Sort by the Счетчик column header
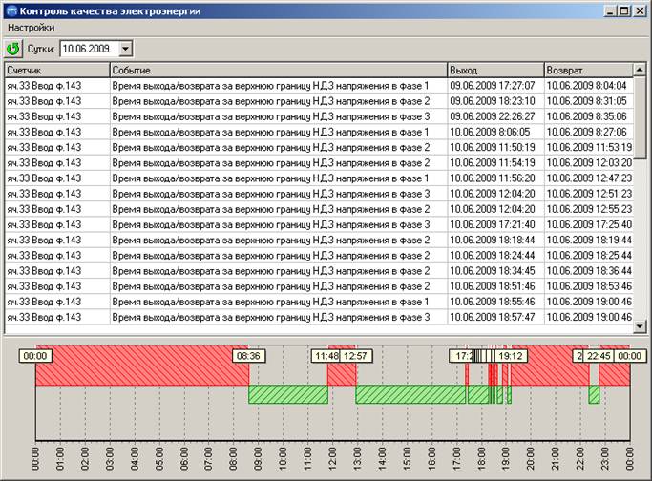This screenshot has width=652, height=481. 57,70
